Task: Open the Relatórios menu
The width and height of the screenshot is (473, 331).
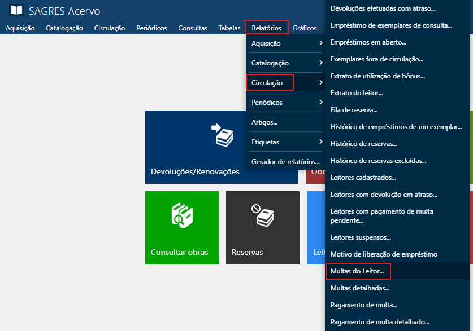Action: (266, 28)
